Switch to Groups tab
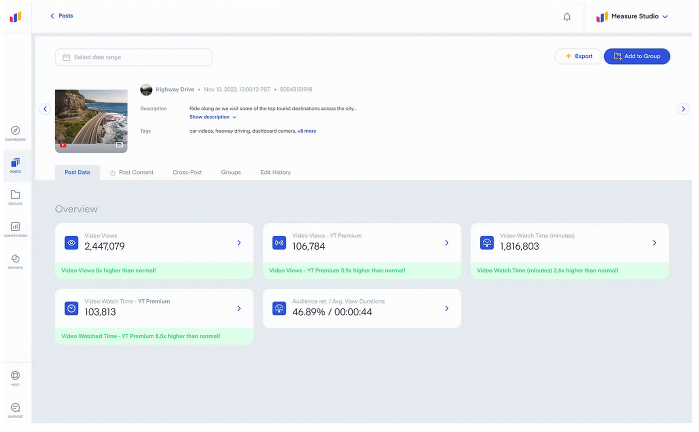 pyautogui.click(x=231, y=172)
